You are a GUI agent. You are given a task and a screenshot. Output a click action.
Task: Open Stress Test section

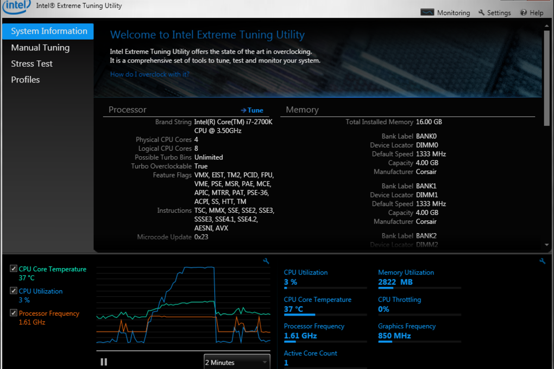[32, 63]
